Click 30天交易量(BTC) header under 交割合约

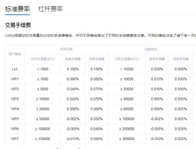[x=127, y=59]
